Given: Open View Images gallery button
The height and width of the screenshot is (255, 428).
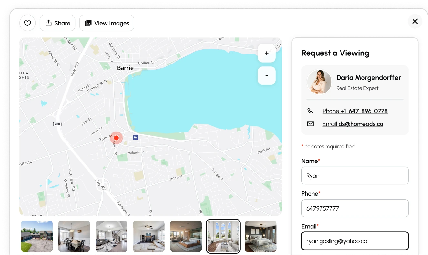Looking at the screenshot, I should [x=107, y=23].
